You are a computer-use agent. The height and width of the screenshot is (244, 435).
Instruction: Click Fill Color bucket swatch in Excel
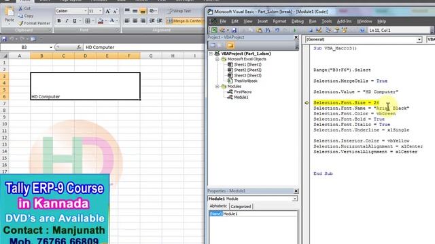tap(101, 21)
